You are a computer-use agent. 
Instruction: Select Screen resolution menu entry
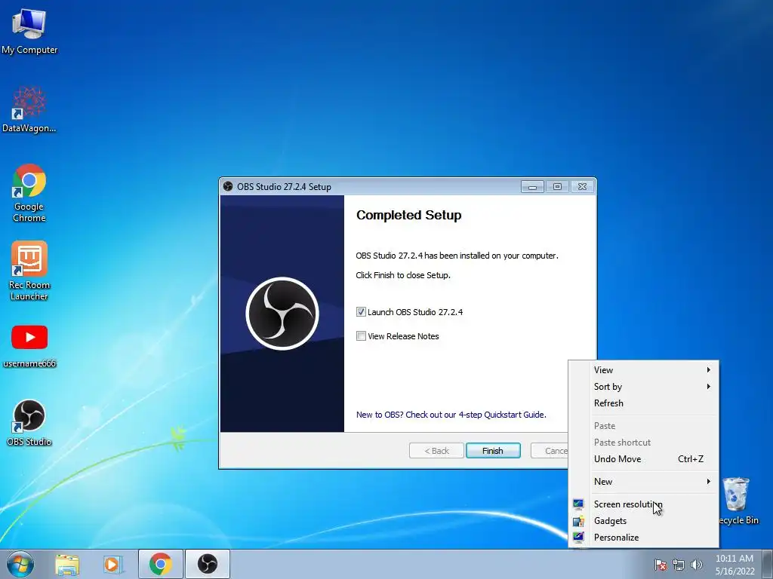(643, 504)
